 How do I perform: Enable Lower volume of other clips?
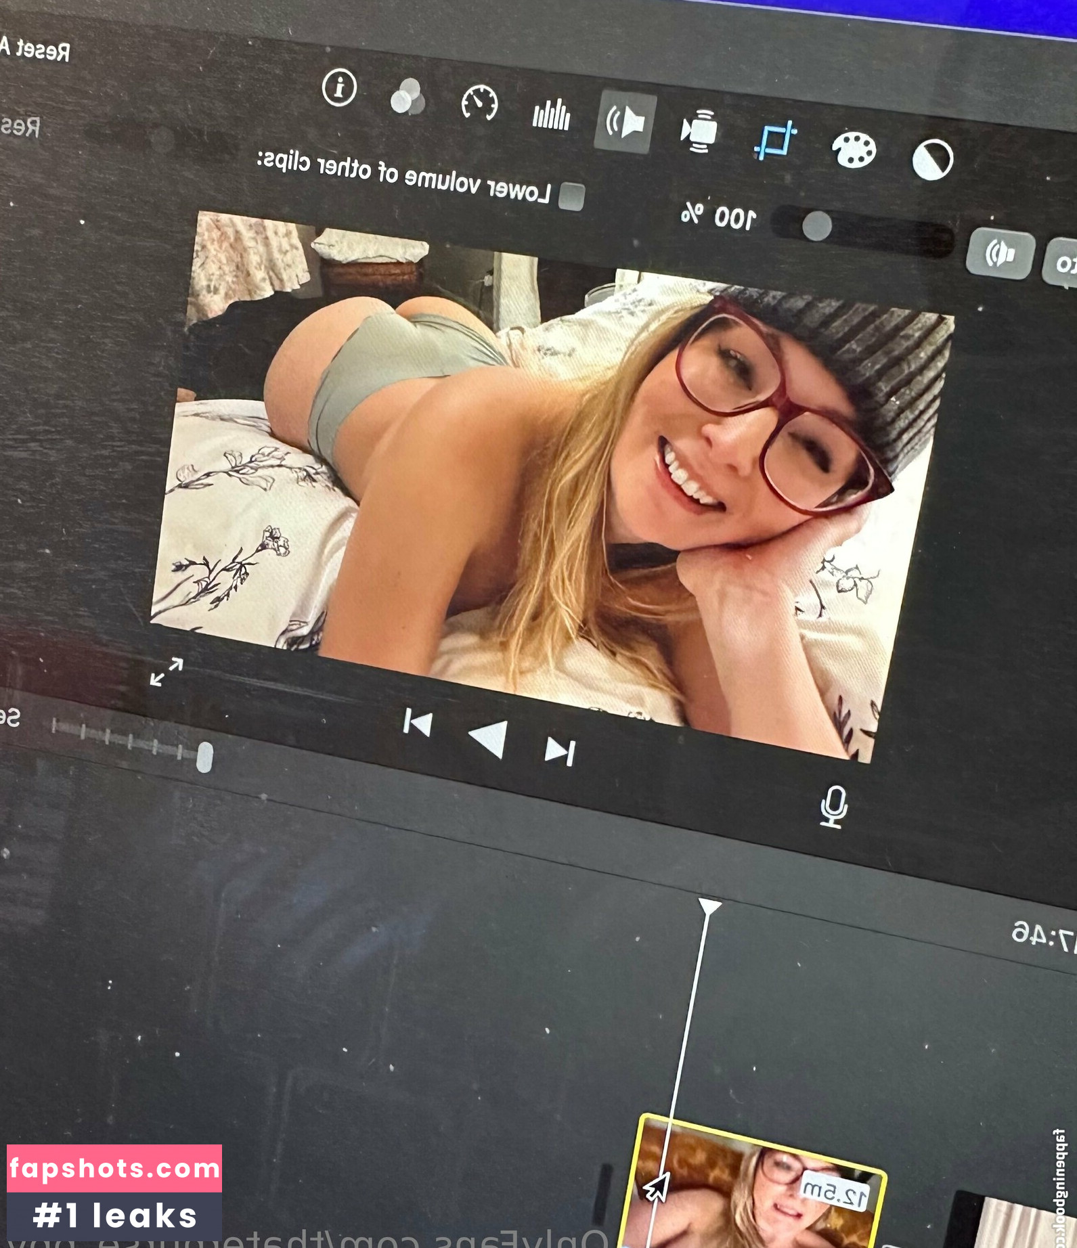(x=572, y=197)
